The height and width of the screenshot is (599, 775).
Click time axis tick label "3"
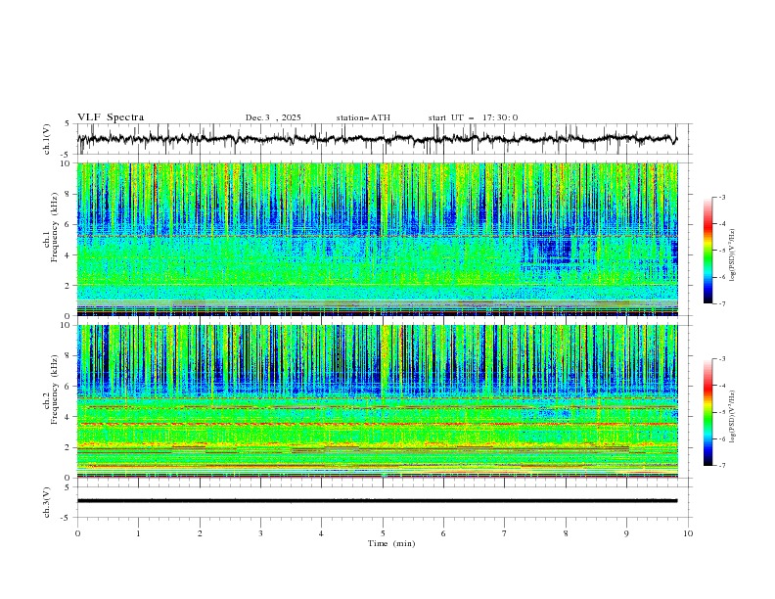pyautogui.click(x=261, y=533)
